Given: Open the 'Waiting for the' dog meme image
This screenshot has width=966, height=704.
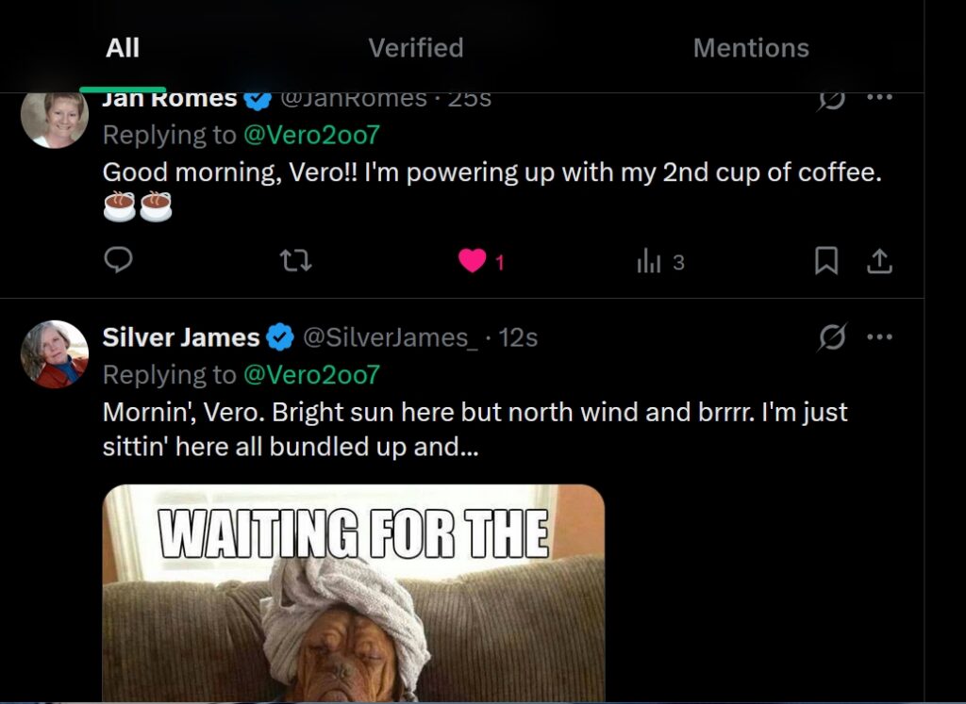Looking at the screenshot, I should pos(354,594).
